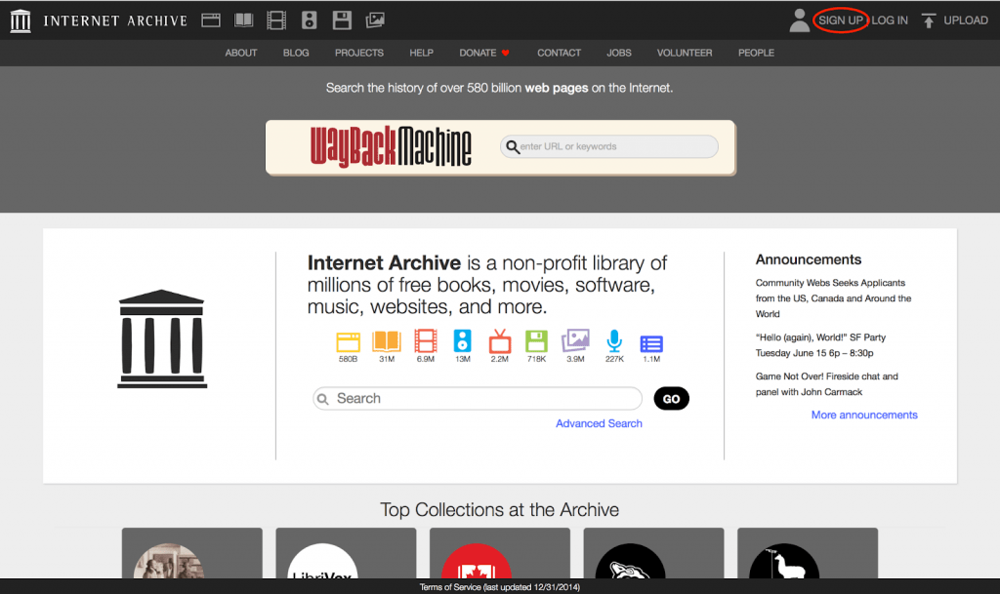Open the Software floppy icon in top navigation
Screen dimensions: 1000x594
[342, 20]
